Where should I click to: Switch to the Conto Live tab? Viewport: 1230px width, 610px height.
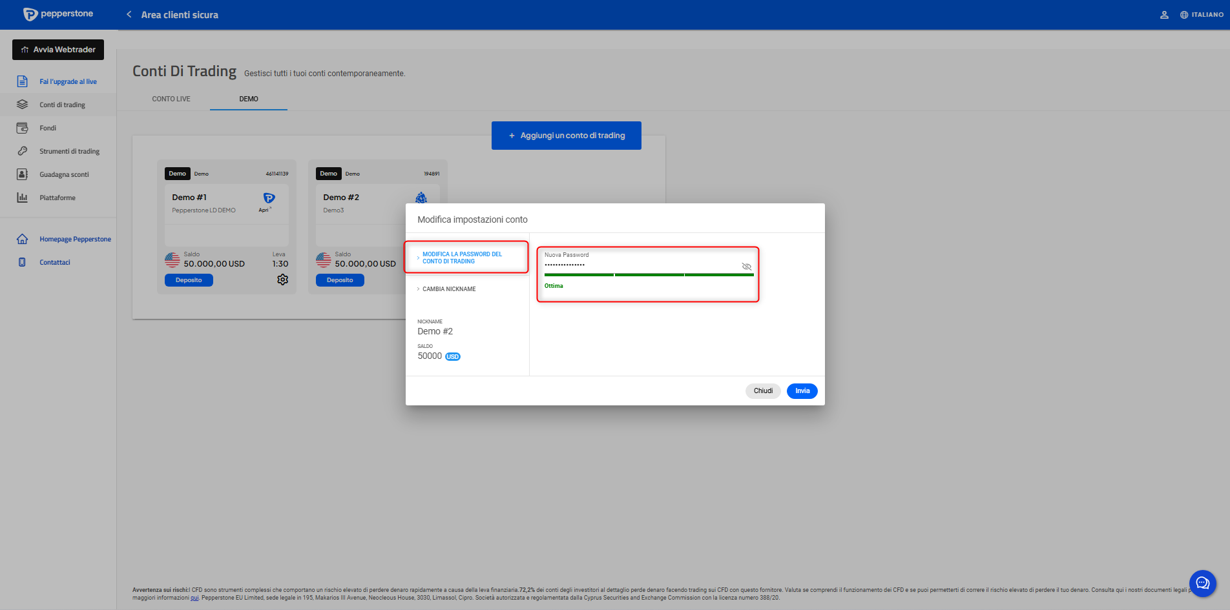coord(171,99)
